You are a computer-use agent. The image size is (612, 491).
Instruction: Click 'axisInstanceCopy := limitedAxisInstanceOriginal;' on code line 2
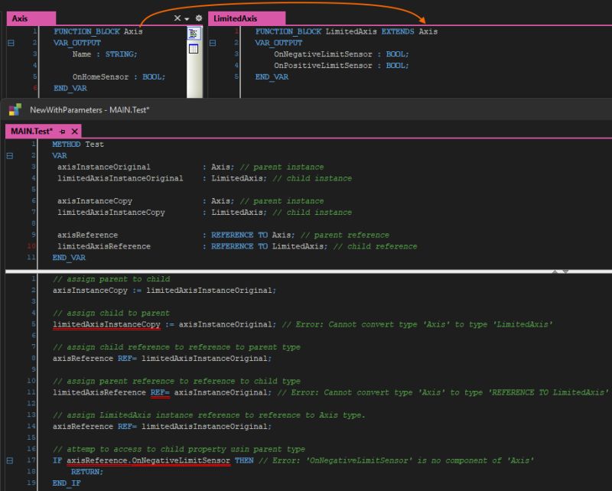pos(164,291)
